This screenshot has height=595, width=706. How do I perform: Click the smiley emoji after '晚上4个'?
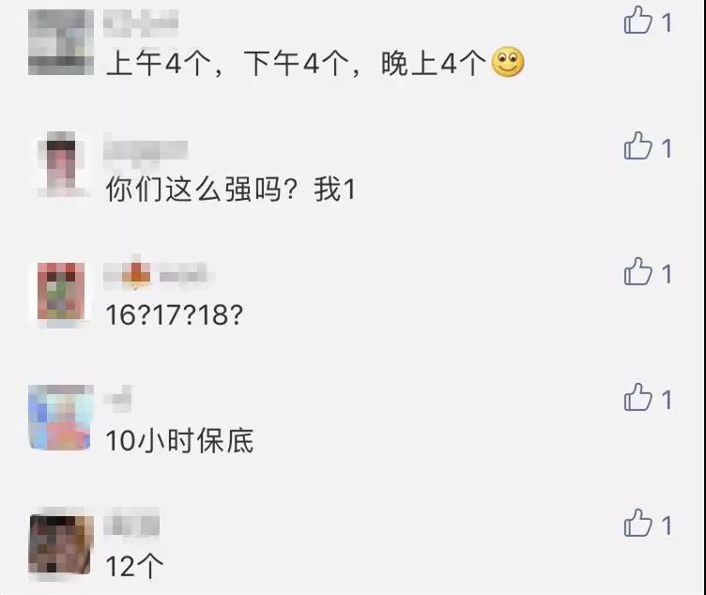click(507, 62)
